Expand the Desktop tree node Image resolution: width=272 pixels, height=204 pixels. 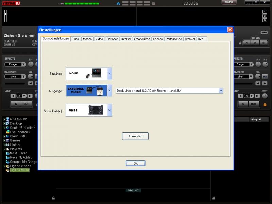pyautogui.click(x=4, y=123)
